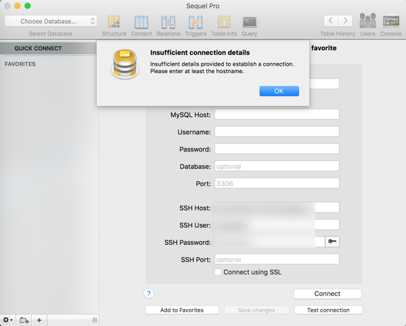Open the Triggers view
Image resolution: width=406 pixels, height=326 pixels.
point(196,26)
